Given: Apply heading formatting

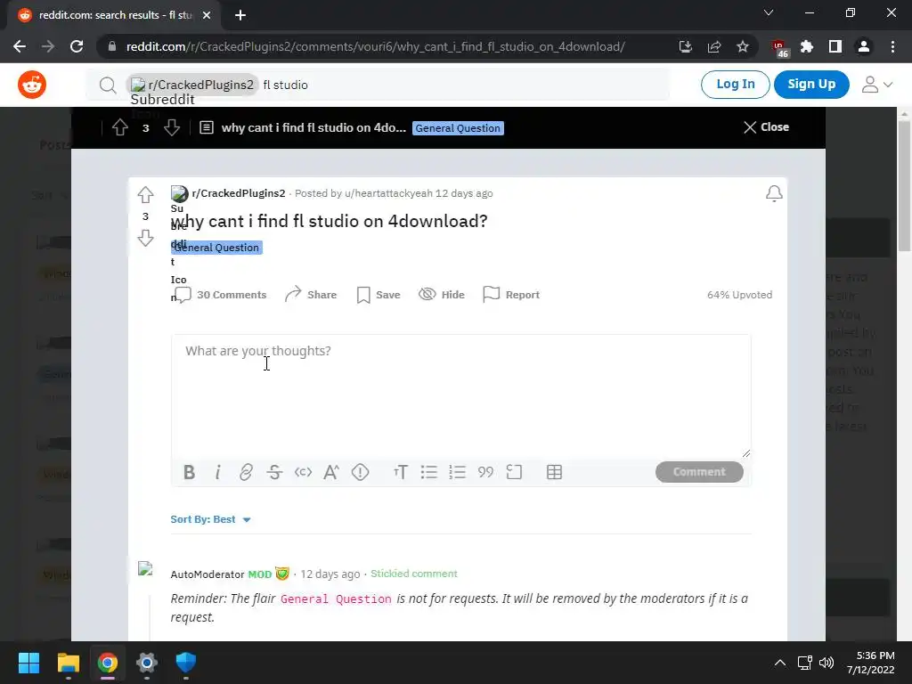Looking at the screenshot, I should (400, 472).
